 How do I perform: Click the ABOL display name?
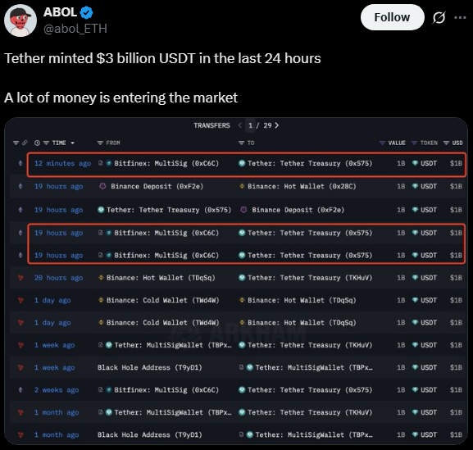click(60, 12)
